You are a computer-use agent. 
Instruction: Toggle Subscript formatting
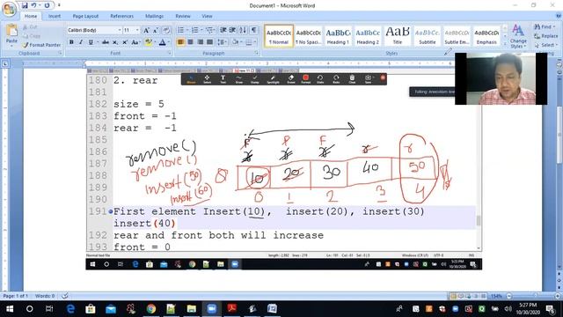115,42
